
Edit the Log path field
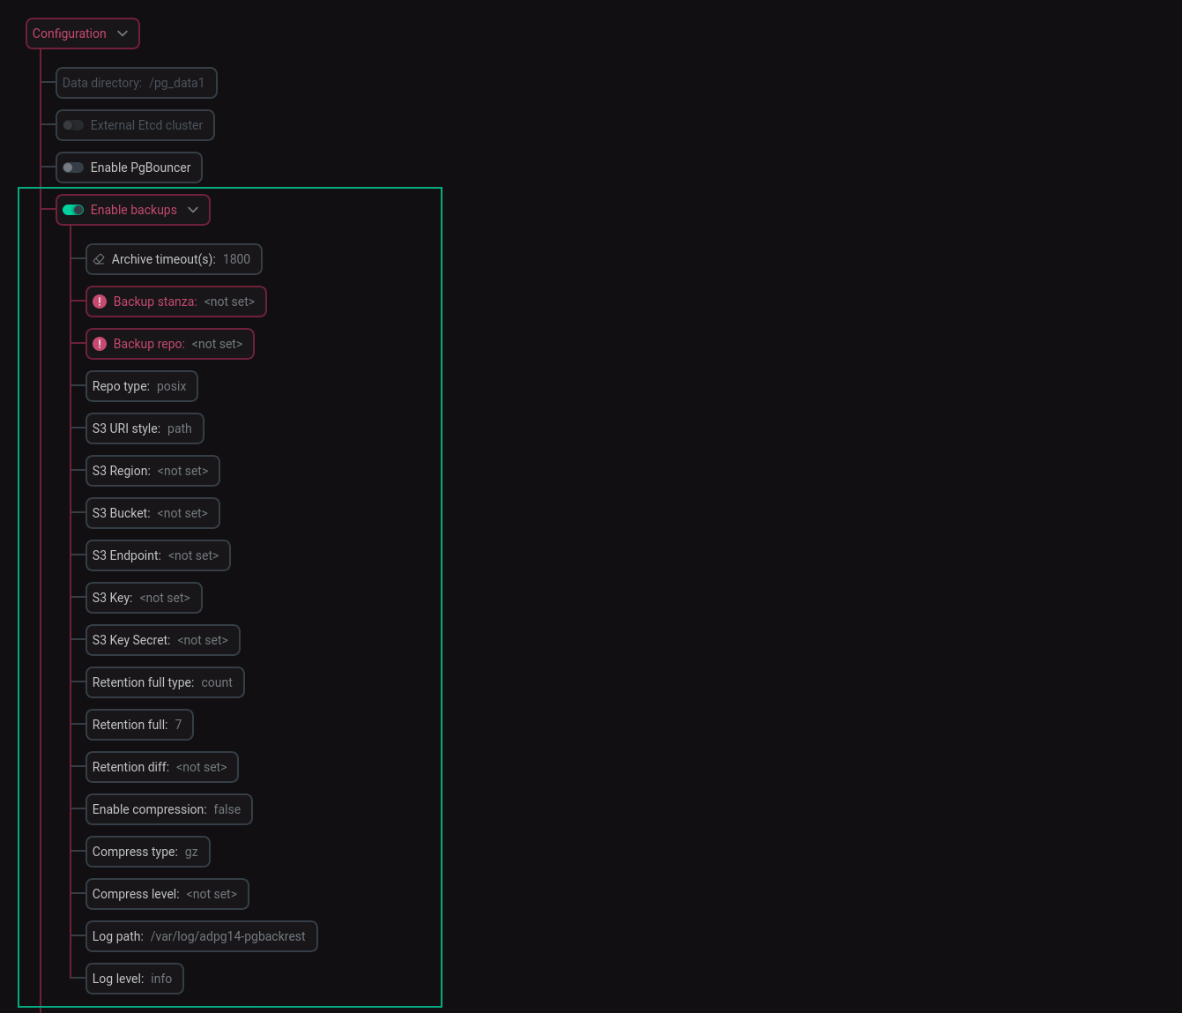pyautogui.click(x=202, y=936)
